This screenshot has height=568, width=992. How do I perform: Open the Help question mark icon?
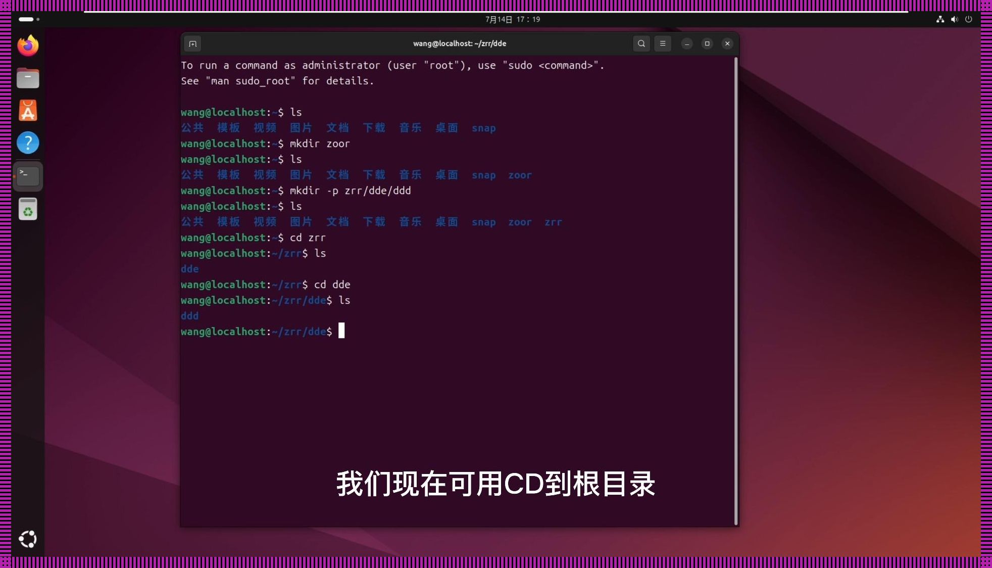(28, 143)
